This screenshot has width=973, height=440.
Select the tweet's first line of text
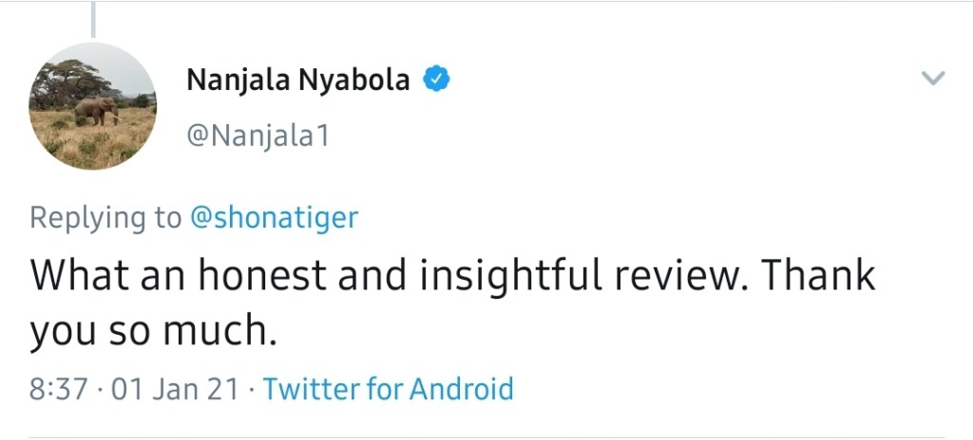451,275
